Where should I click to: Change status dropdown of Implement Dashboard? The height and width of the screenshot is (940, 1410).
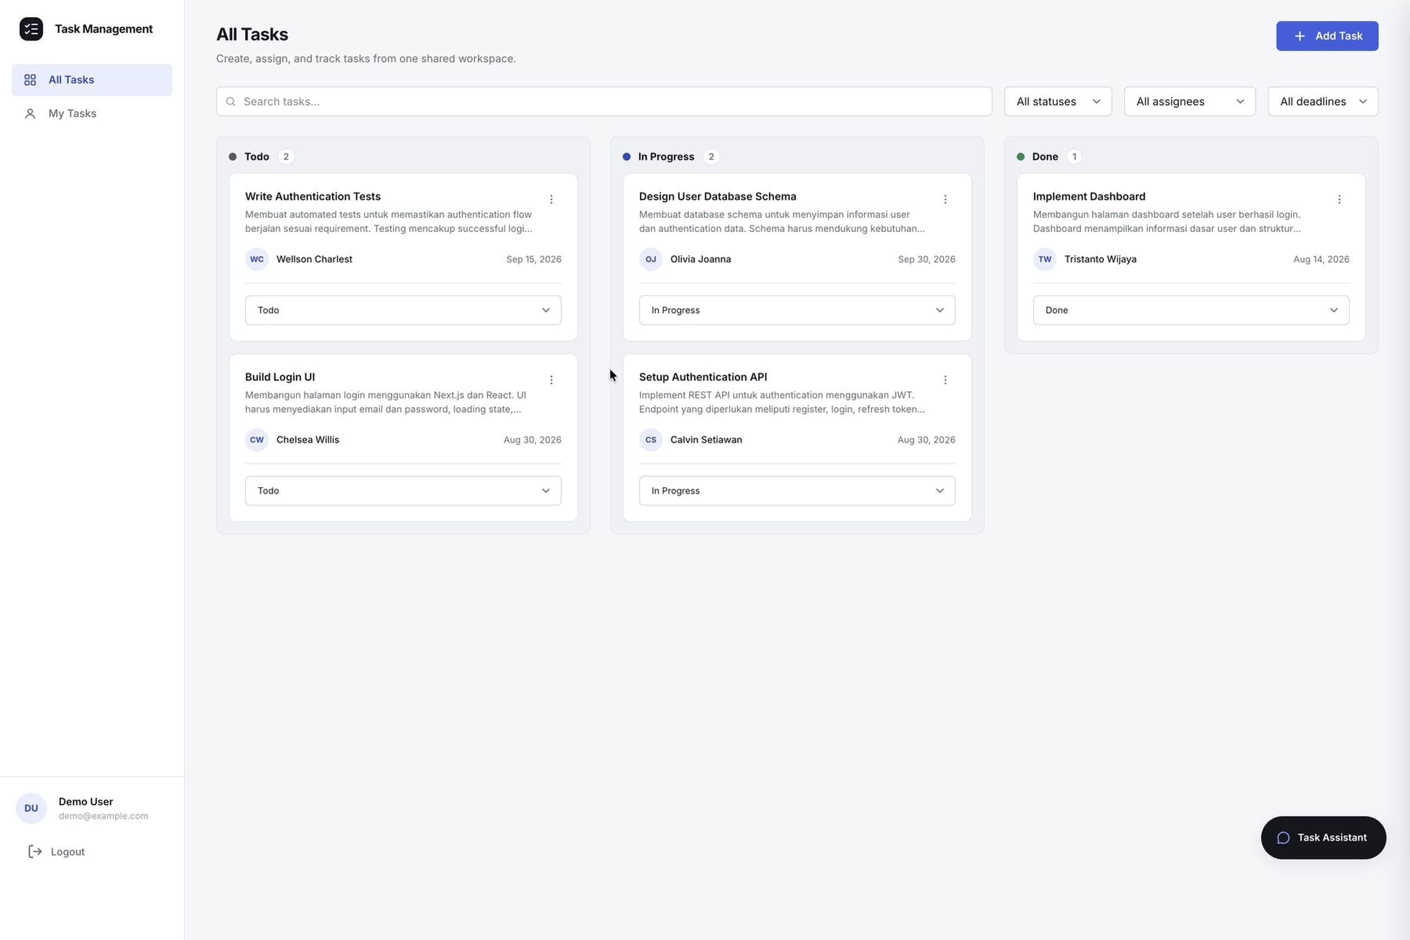tap(1191, 310)
